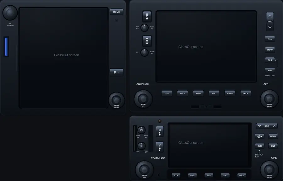Tap the HOME button on the left unit
Viewport: 283px width, 181px height.
(116, 12)
